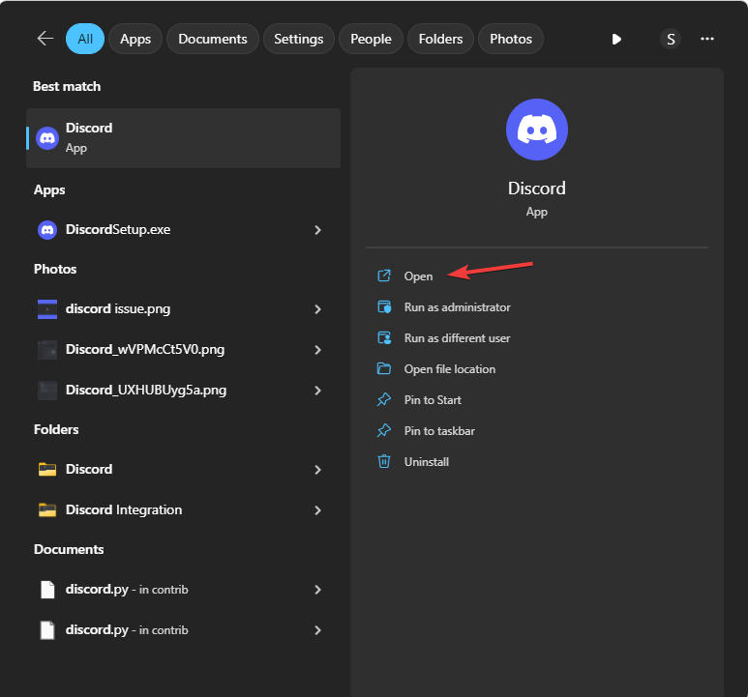Open the three-dots more options menu
This screenshot has width=748, height=697.
point(707,39)
